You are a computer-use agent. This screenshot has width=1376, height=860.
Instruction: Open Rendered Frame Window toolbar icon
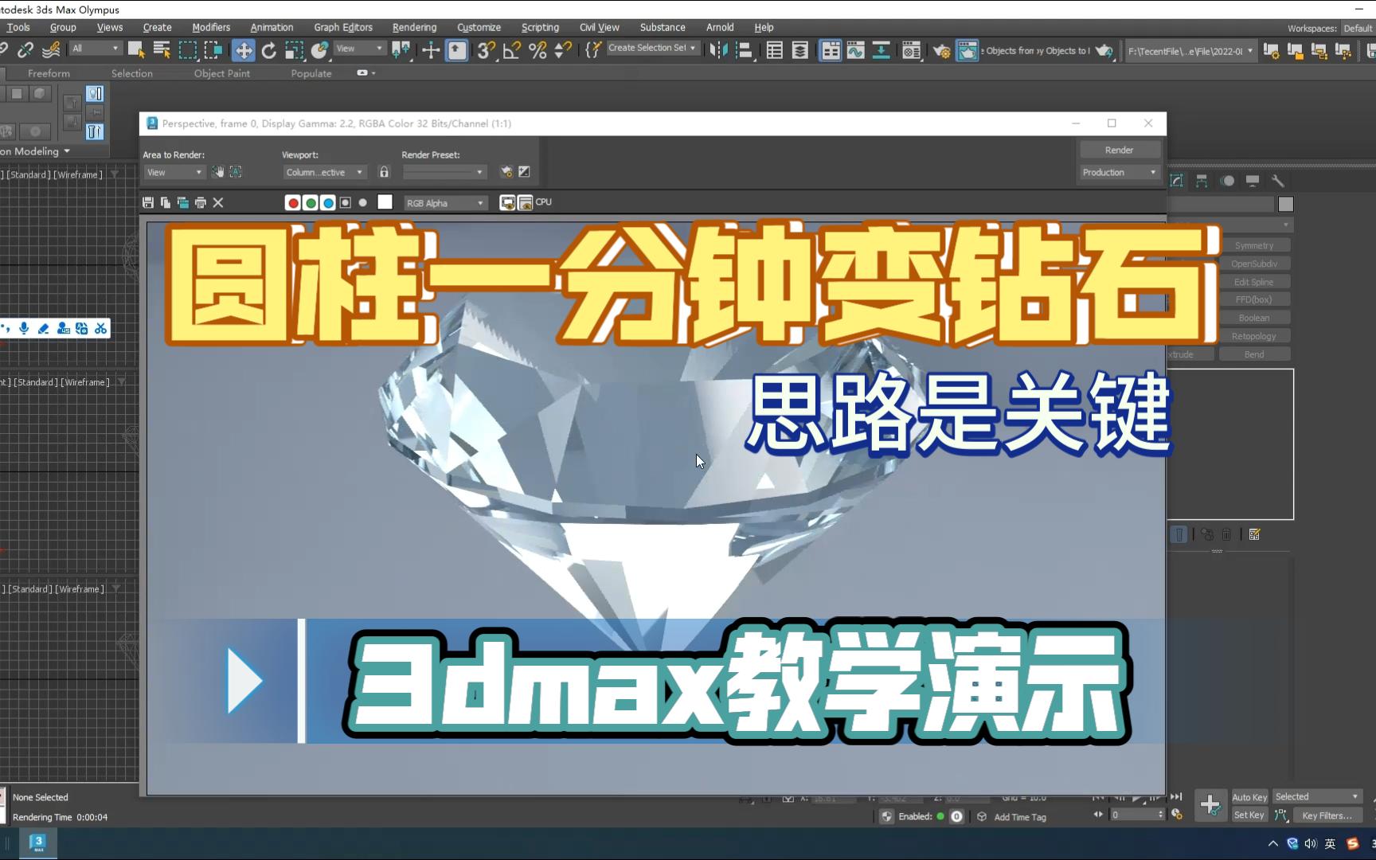click(967, 51)
